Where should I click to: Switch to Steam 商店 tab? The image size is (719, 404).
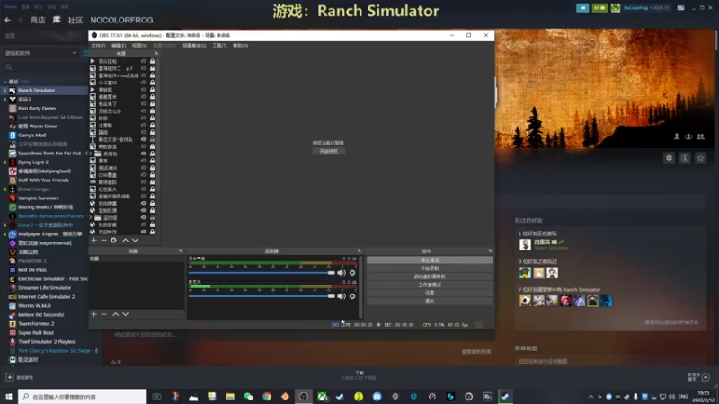38,20
